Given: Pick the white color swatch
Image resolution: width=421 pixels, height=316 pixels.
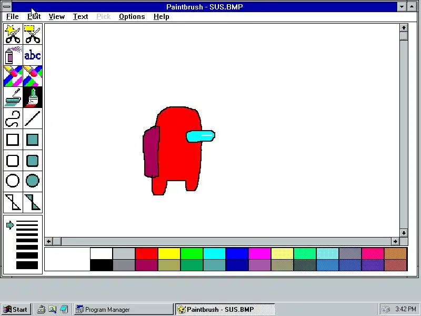Looking at the screenshot, I should pos(101,254).
